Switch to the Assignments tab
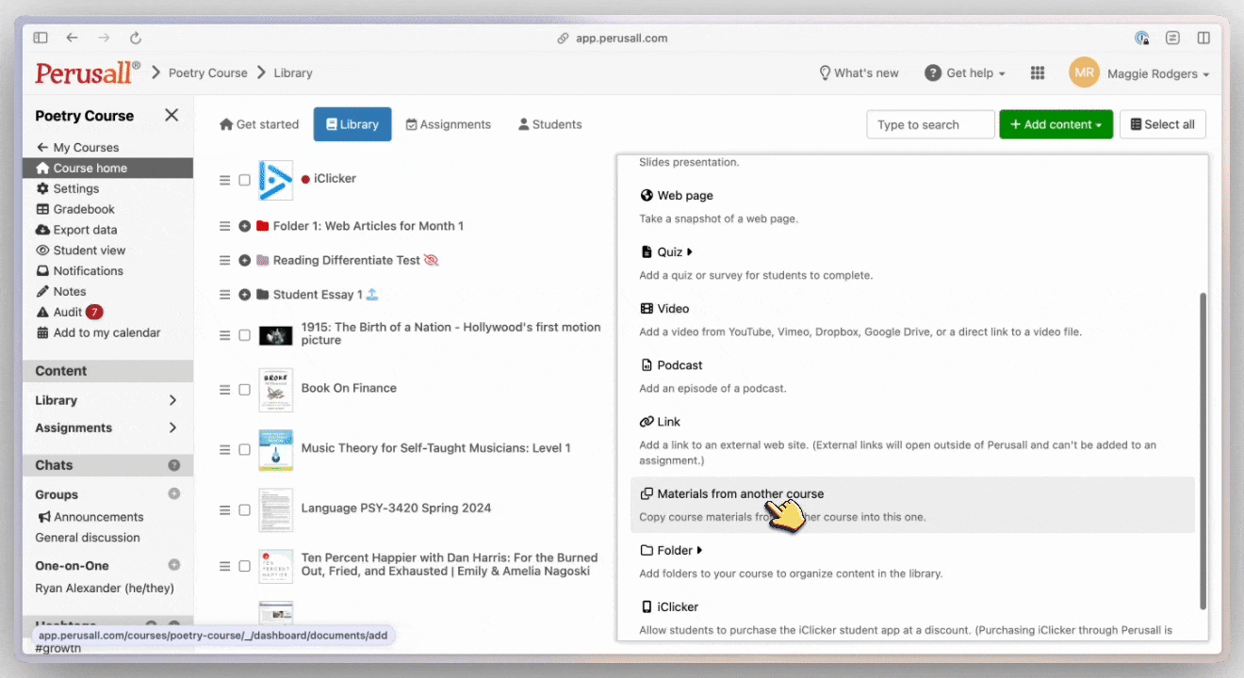The image size is (1244, 678). tap(449, 124)
